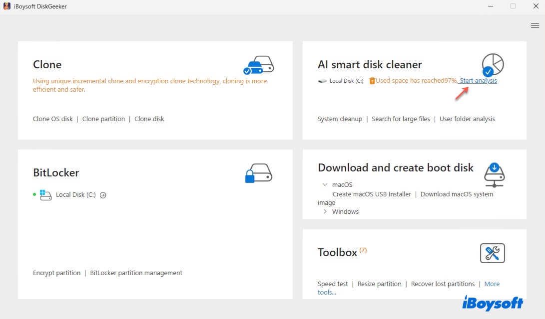Click the Used space has reached 97% warning
Screen dimensions: 545x319
[417, 80]
